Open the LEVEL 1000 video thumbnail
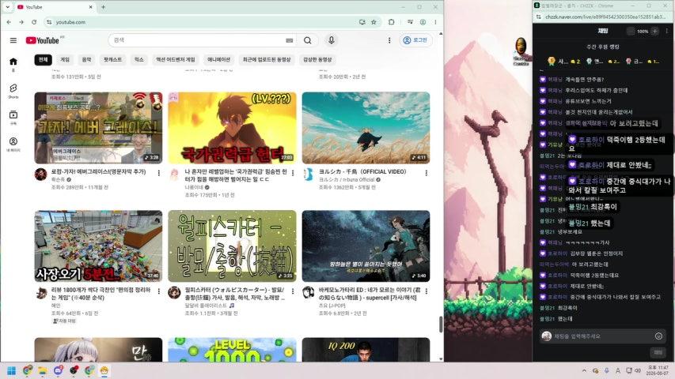Screen dimensions: 675x379 point(232,349)
